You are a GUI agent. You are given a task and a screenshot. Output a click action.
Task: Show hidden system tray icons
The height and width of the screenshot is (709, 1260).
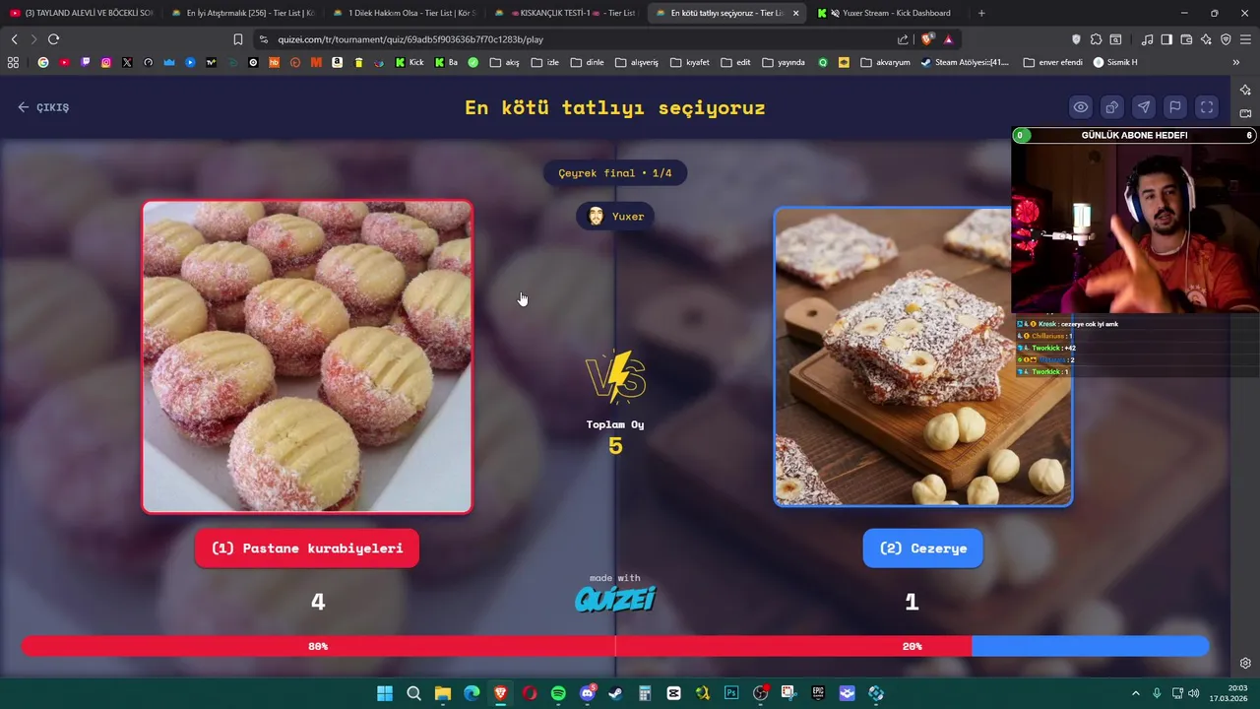1135,693
